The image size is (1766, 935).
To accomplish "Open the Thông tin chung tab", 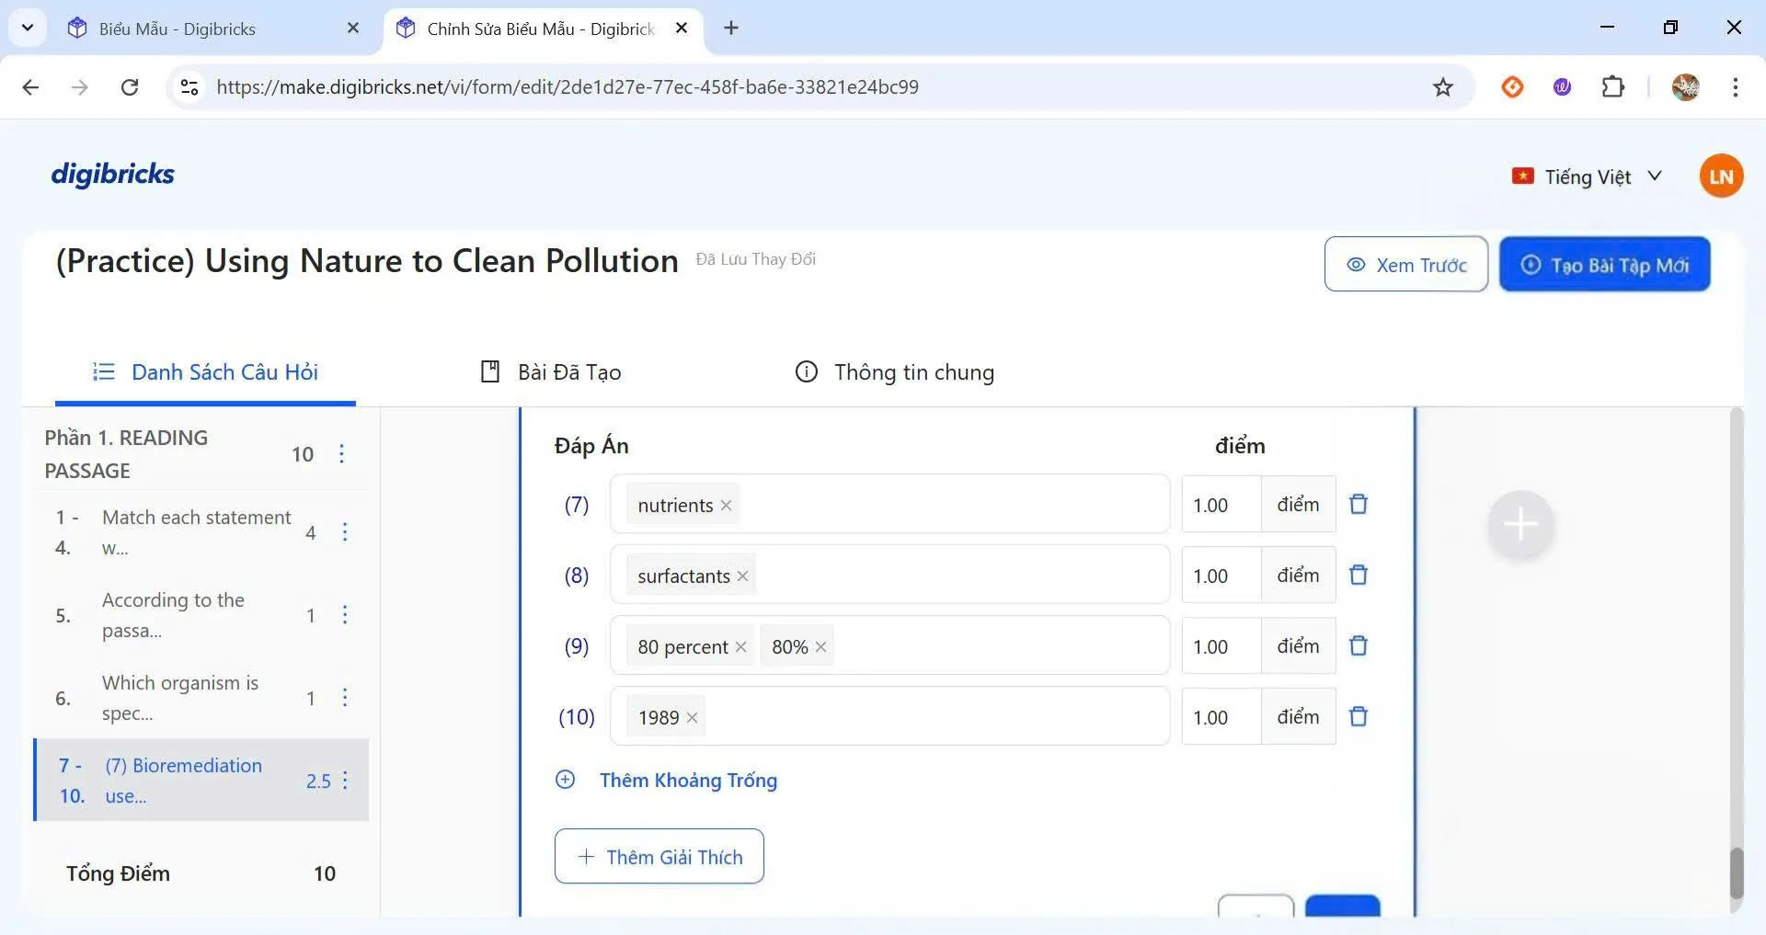I will 894,372.
